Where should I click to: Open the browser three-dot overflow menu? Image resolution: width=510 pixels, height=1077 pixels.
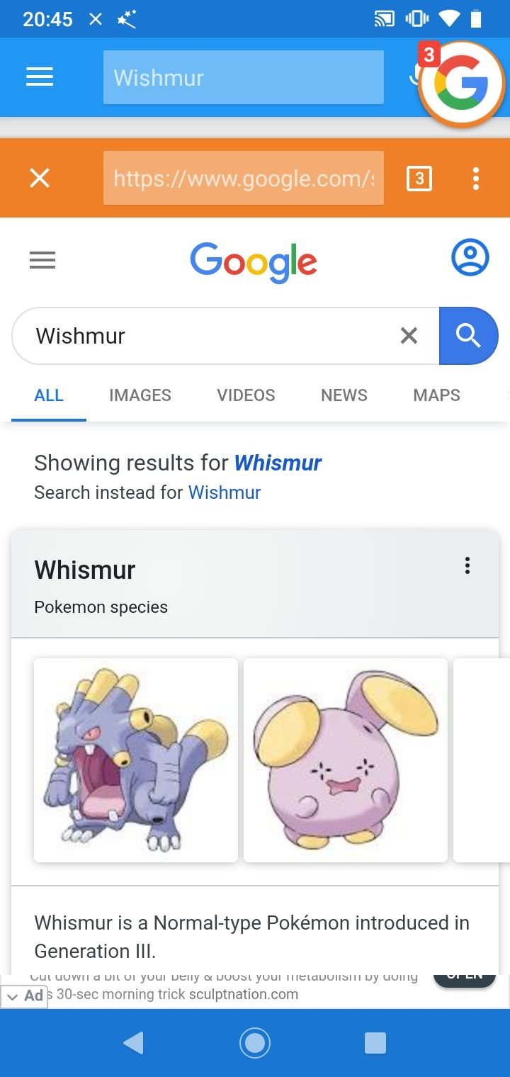coord(476,179)
